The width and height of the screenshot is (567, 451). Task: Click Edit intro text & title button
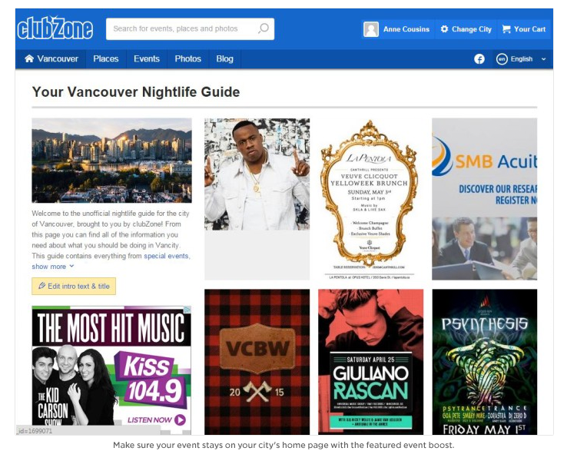pos(74,286)
